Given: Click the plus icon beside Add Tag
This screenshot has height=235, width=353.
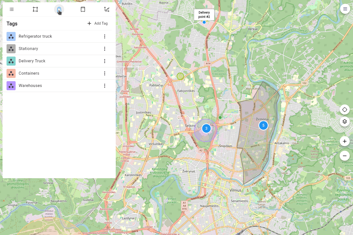Looking at the screenshot, I should (89, 23).
